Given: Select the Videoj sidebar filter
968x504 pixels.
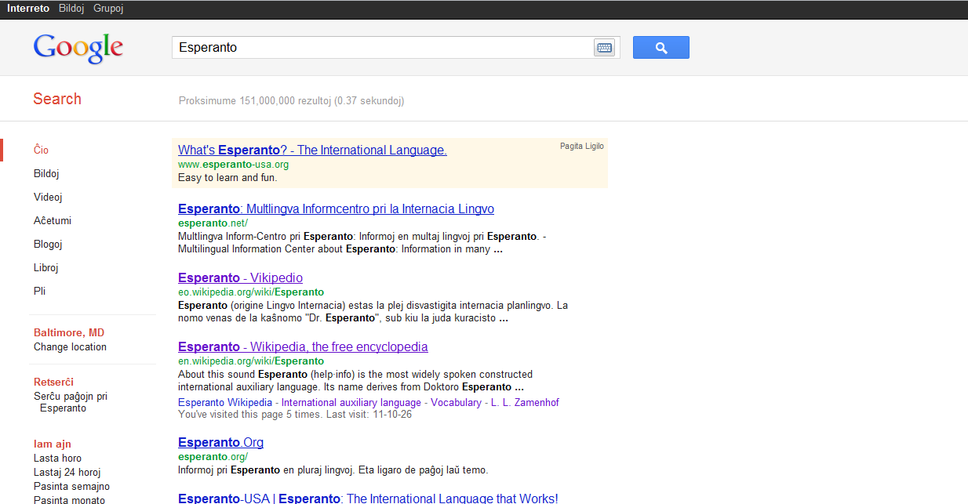Looking at the screenshot, I should point(48,197).
